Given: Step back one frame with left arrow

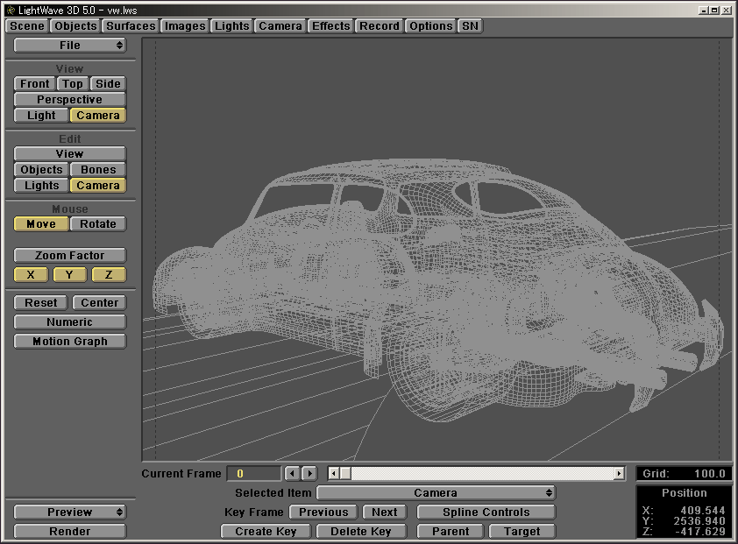Looking at the screenshot, I should (x=293, y=473).
